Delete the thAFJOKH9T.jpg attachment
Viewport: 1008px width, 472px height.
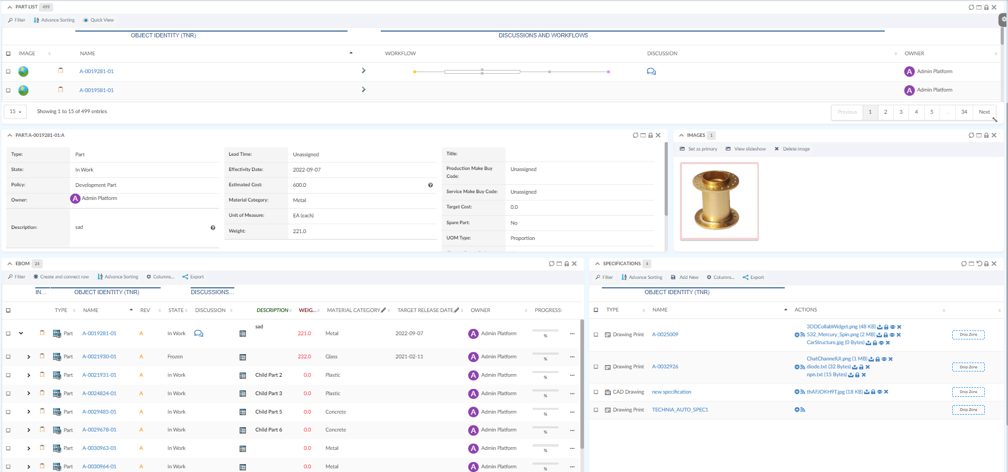(x=886, y=392)
